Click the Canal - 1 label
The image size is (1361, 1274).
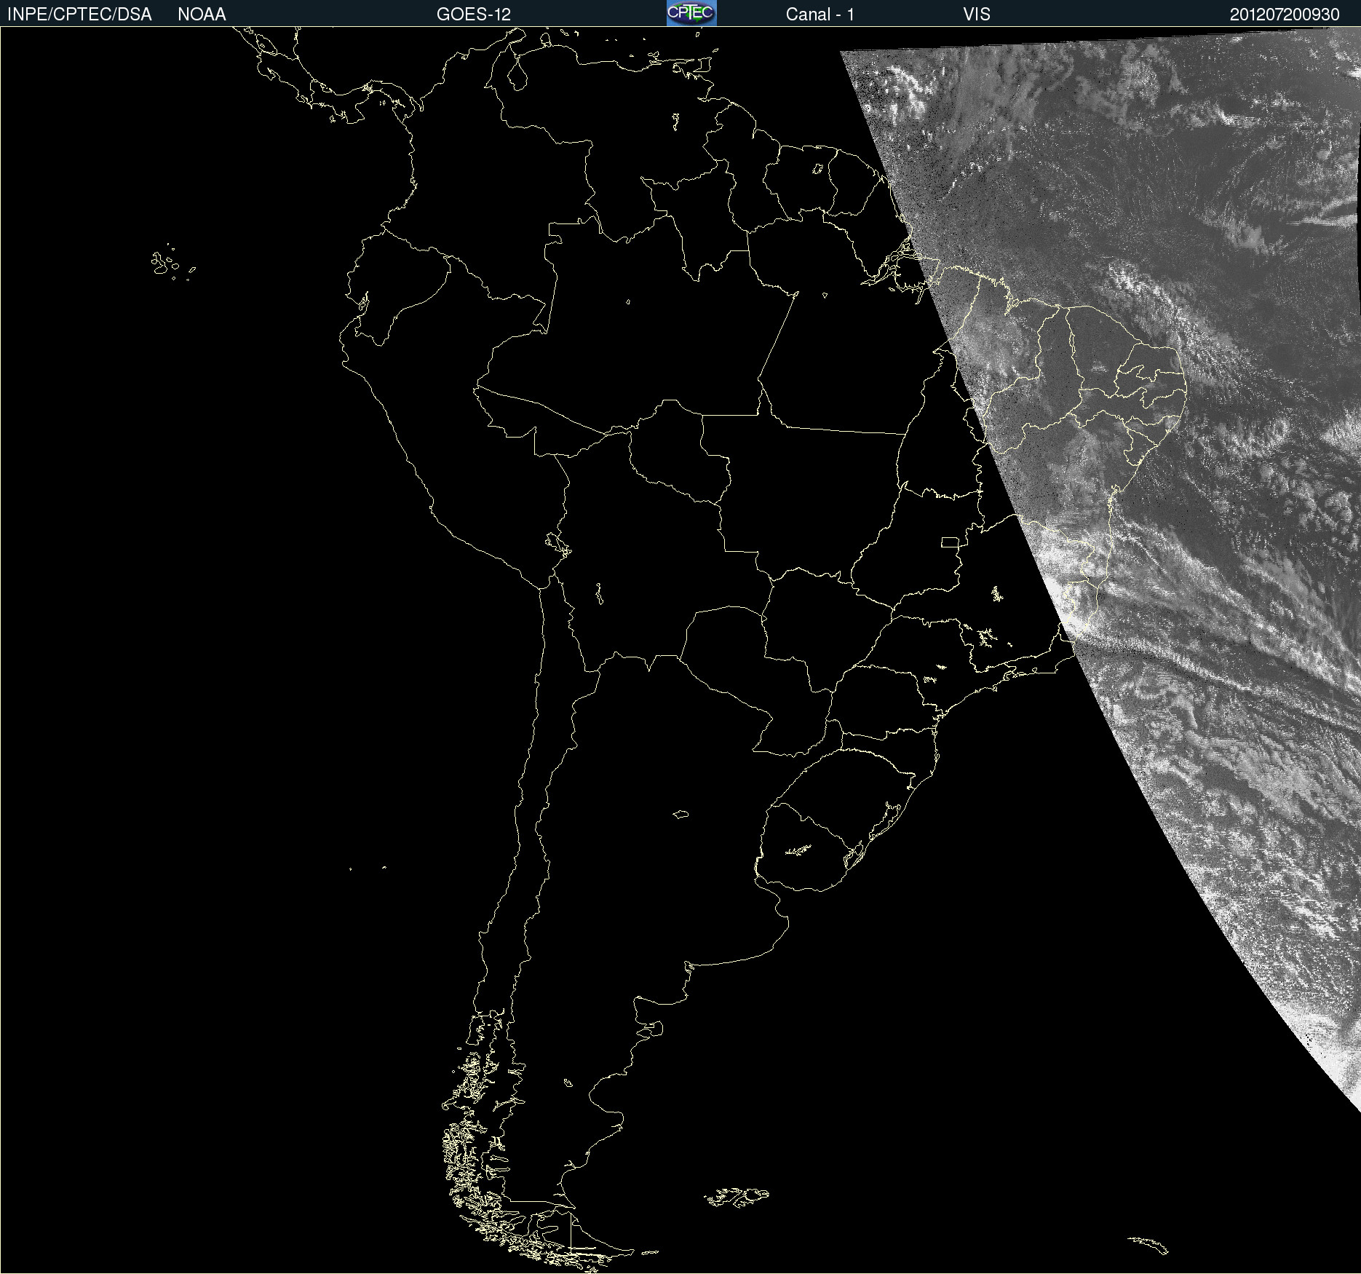[820, 15]
